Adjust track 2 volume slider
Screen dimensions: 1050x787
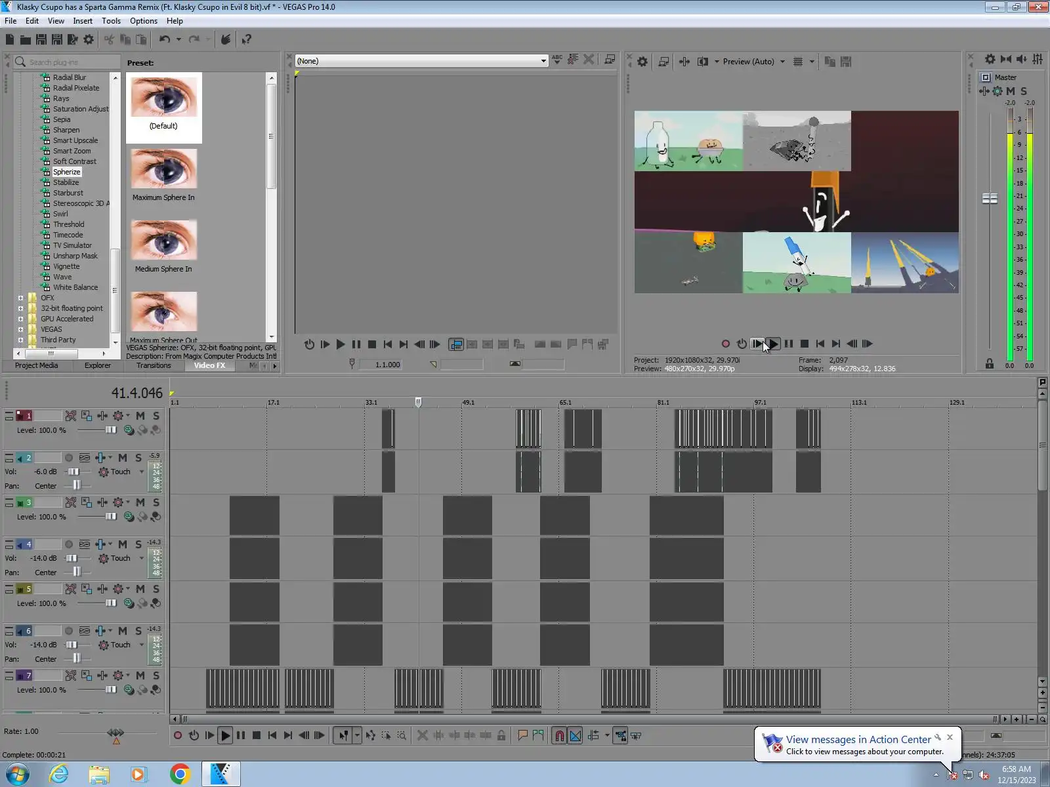point(73,472)
